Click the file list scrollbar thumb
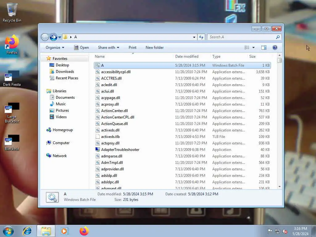The image size is (316, 237). 279,60
